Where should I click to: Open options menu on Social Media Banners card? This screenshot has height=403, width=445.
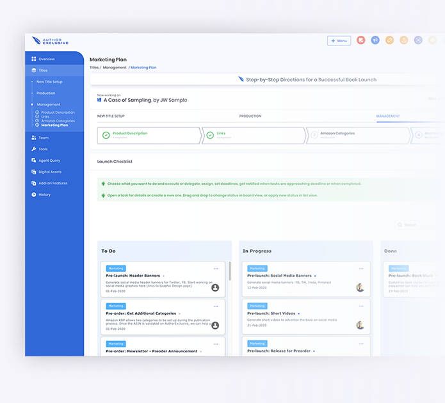tap(361, 269)
